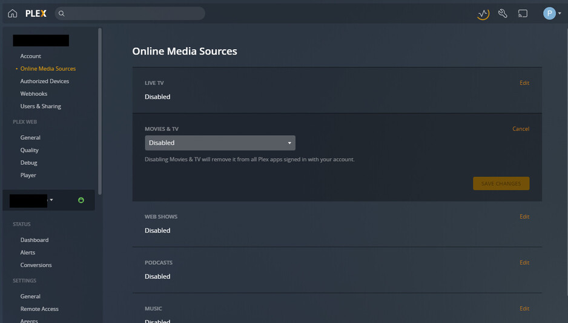Click the Cast to device icon

click(523, 13)
